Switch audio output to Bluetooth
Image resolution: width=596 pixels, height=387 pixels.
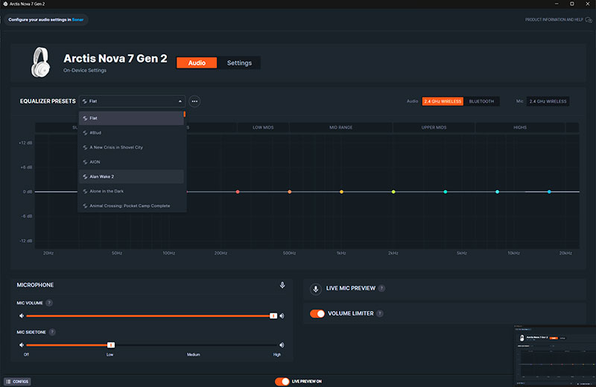[x=481, y=101]
